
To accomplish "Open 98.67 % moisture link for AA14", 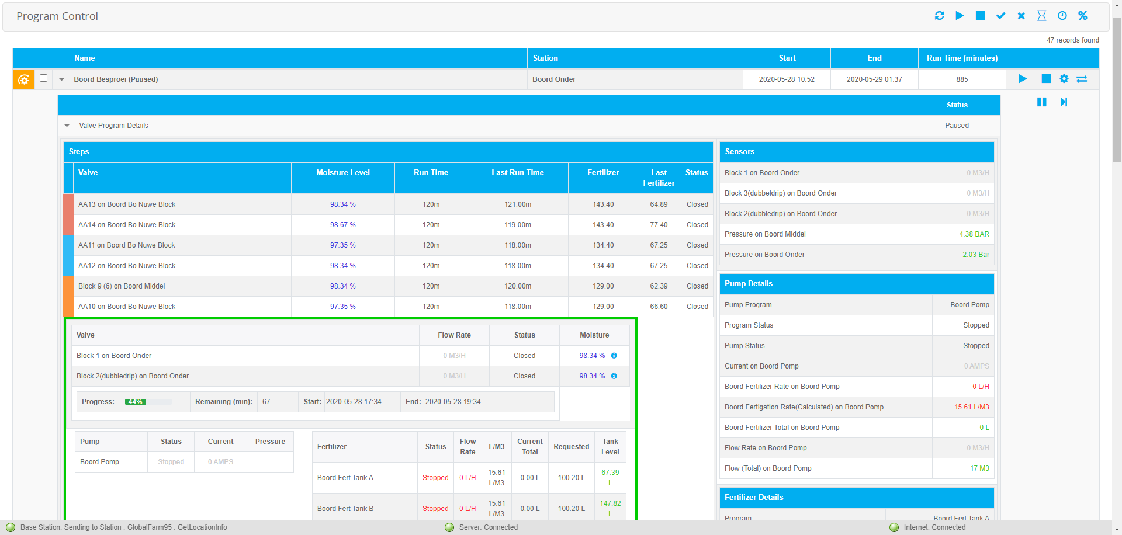I will [342, 225].
